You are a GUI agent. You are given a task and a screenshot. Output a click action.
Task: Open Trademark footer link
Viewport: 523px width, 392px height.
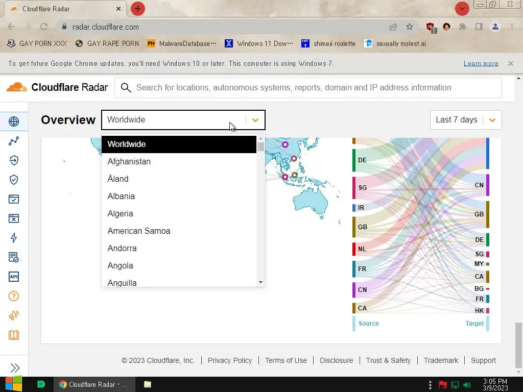tap(441, 360)
